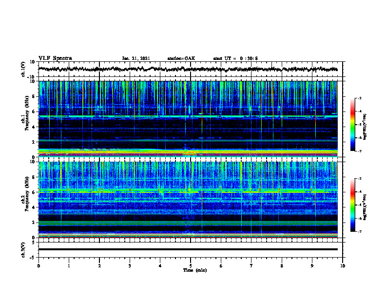386x298 pixels.
Task: Click the "VLF Spectra" title text
Action: tap(55, 58)
